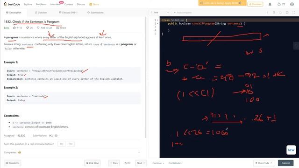Viewport: 299px width, 168px height.
Task: Open the Contest nav menu
Action: click(x=69, y=4)
